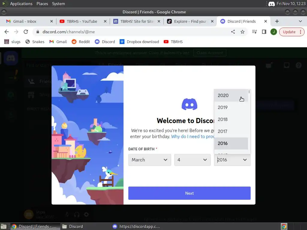The height and width of the screenshot is (230, 307).
Task: Open the System menu
Action: click(x=58, y=4)
